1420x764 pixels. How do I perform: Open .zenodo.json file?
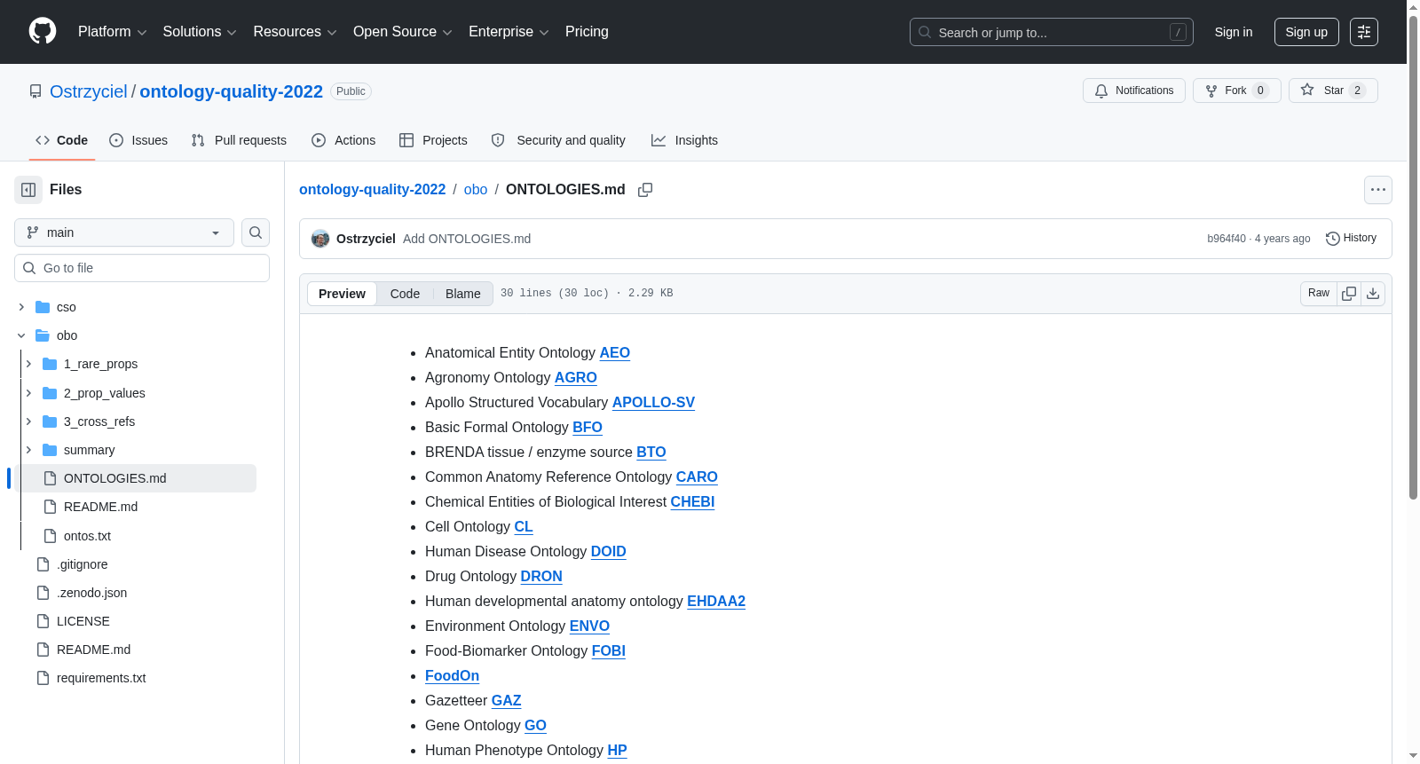point(91,593)
